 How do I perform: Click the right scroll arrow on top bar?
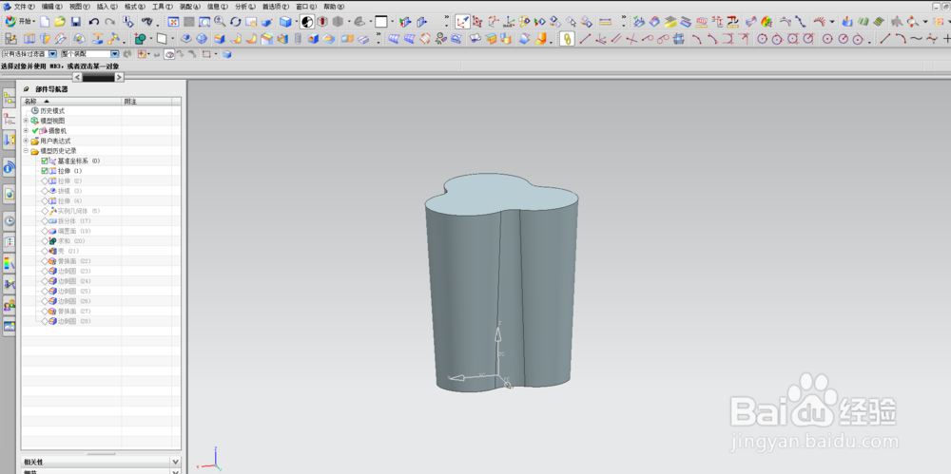(120, 77)
